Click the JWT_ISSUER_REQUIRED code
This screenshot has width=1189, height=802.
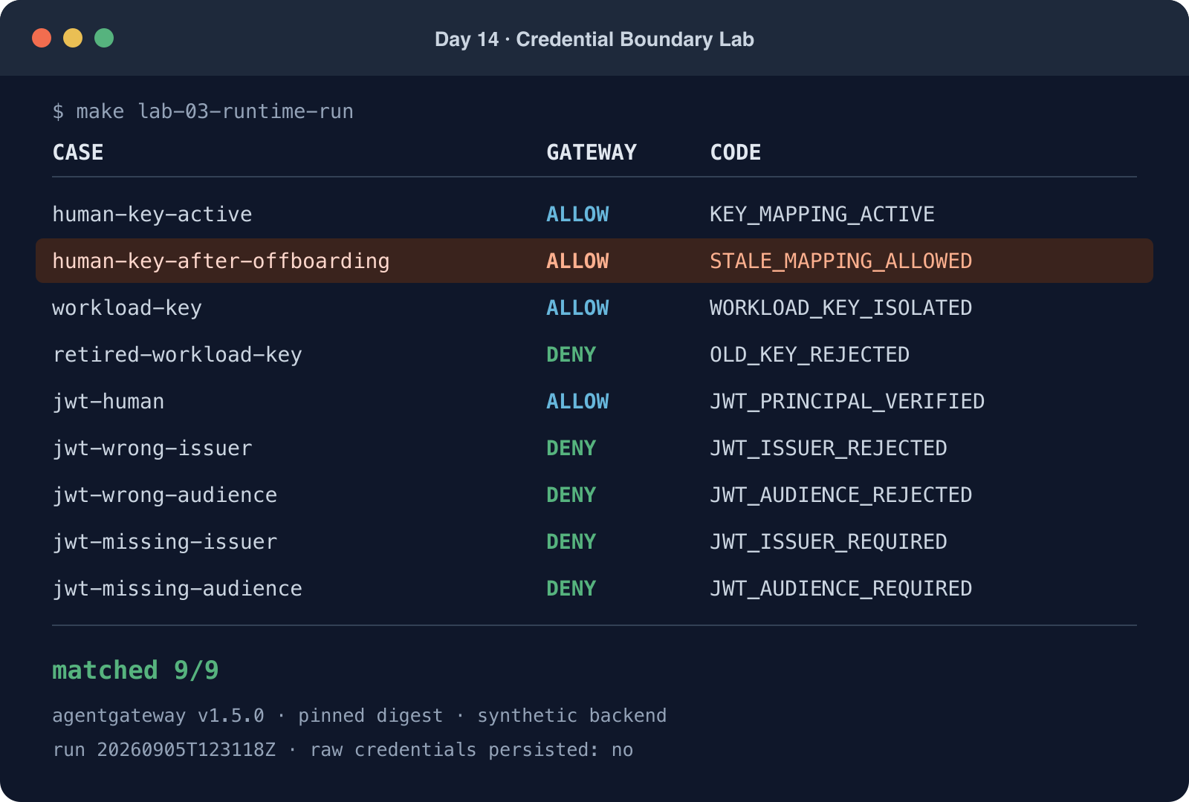[x=828, y=542]
